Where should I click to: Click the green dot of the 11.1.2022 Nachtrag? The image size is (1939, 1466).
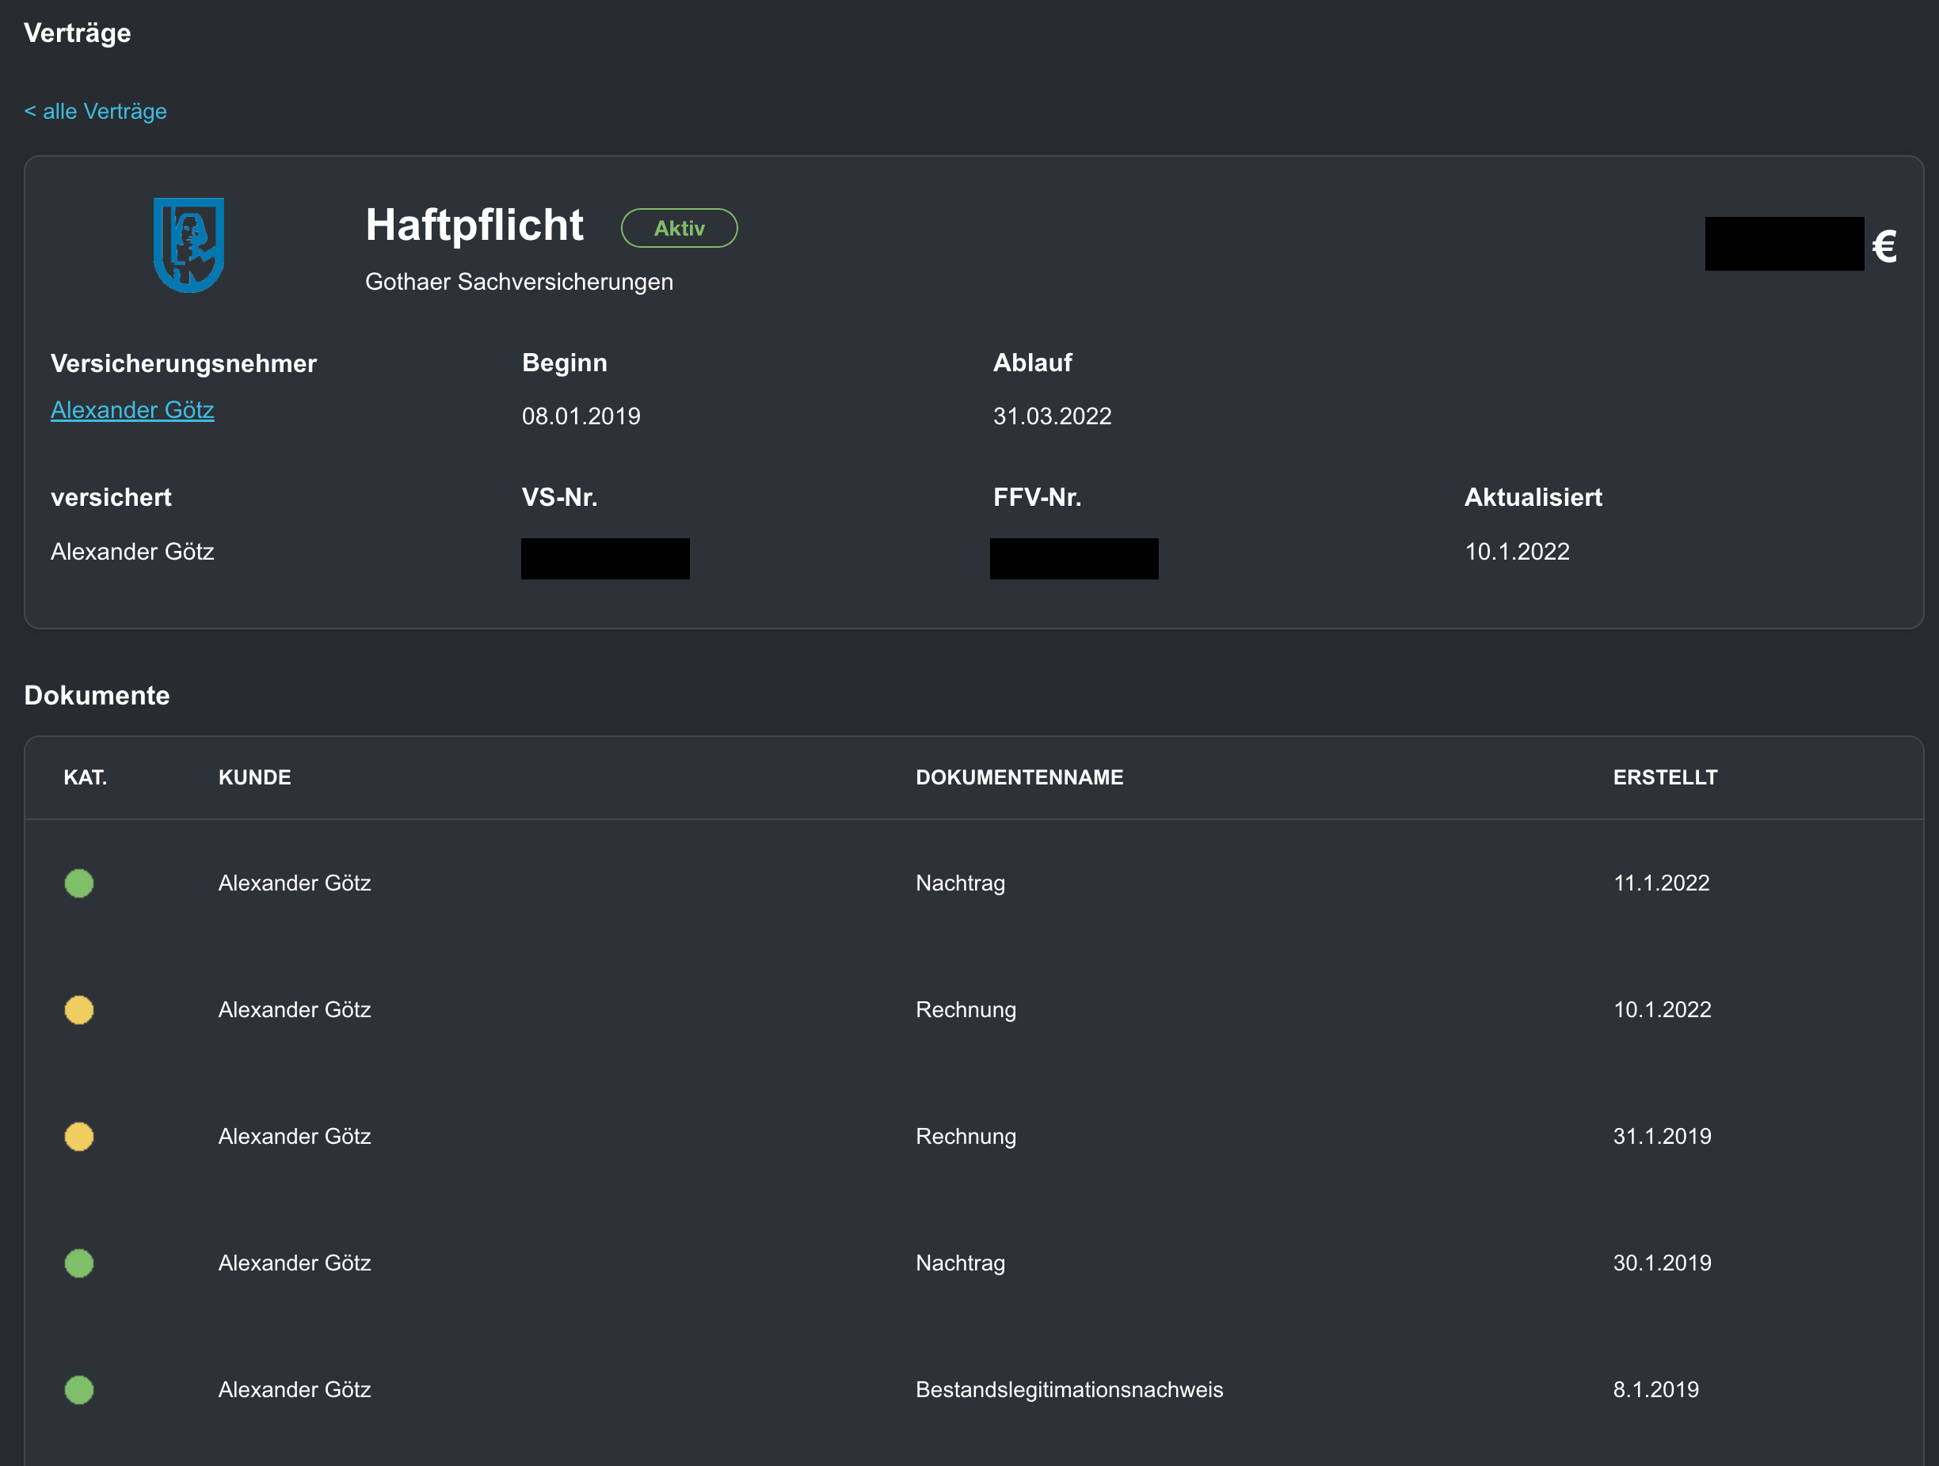79,883
